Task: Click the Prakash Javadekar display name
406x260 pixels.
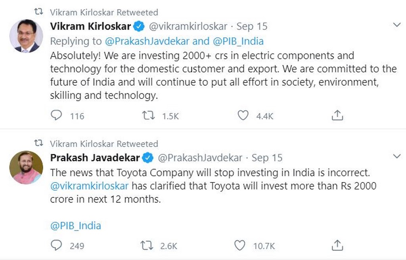Action: click(x=95, y=158)
